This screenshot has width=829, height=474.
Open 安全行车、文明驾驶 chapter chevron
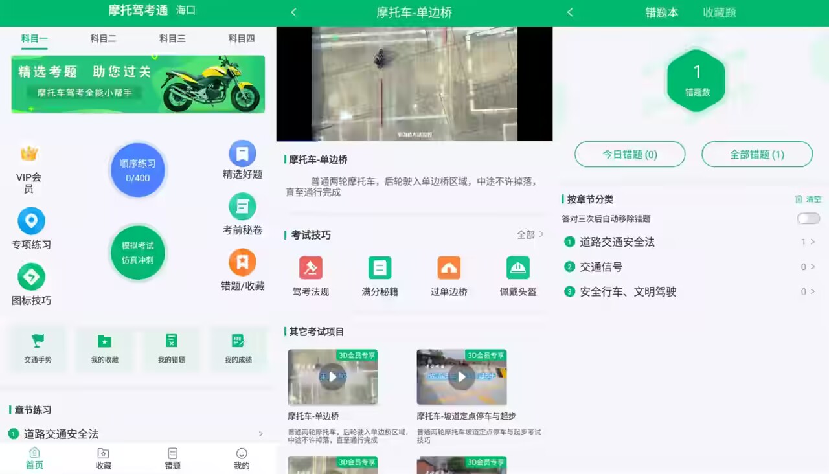pyautogui.click(x=812, y=291)
